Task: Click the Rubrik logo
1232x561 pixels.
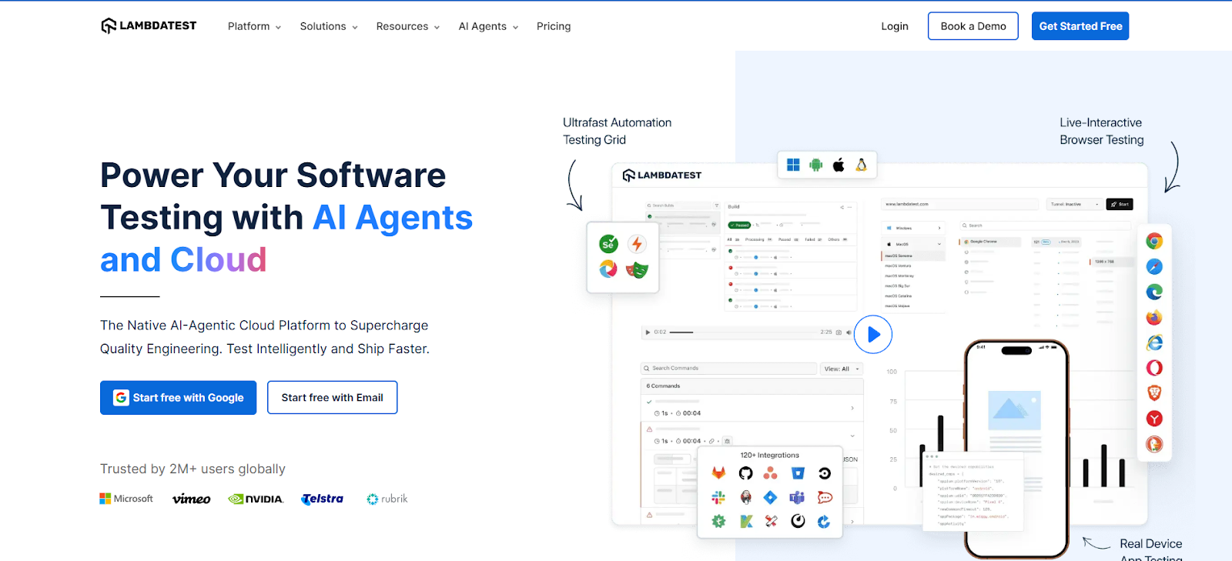Action: 387,499
